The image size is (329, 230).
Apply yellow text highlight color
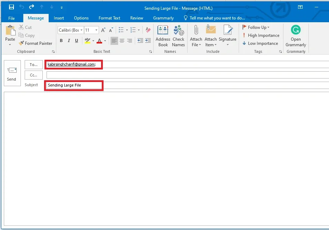click(87, 41)
